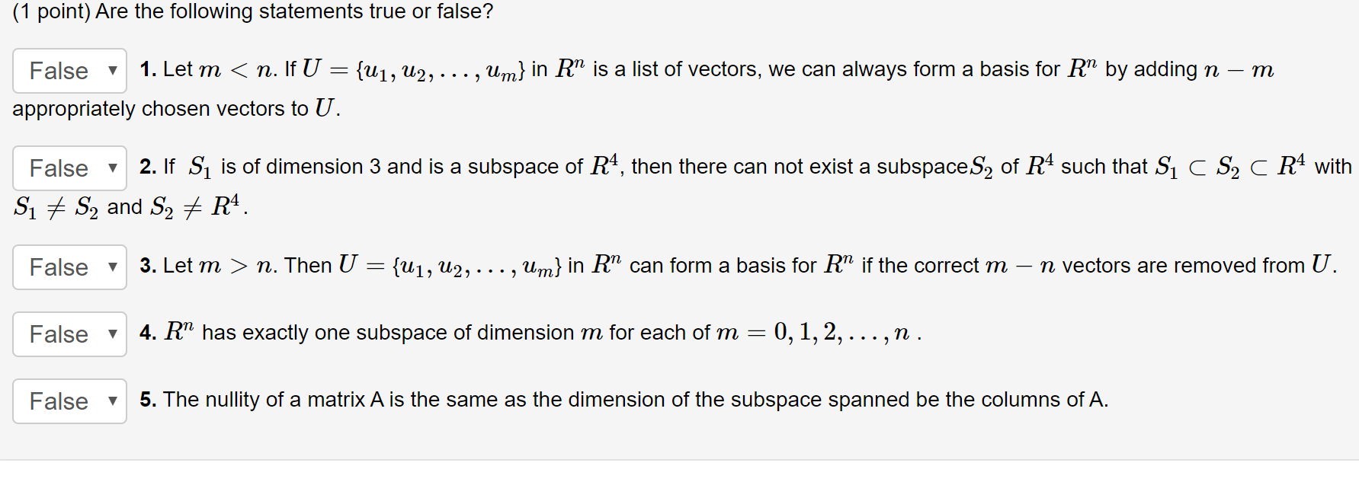Select the False value shown for question 3

(57, 267)
